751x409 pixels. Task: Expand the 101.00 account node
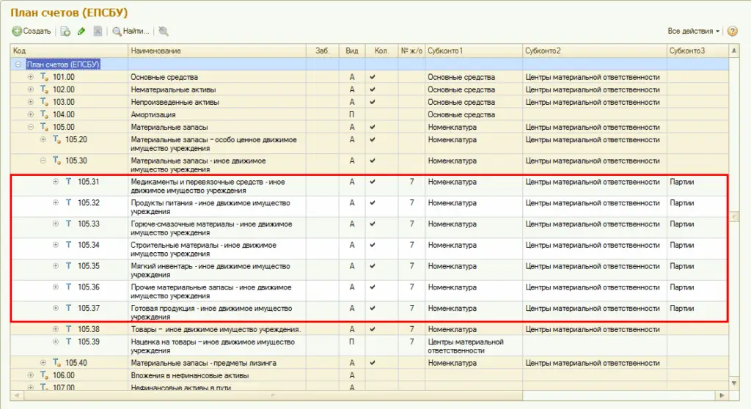click(30, 77)
